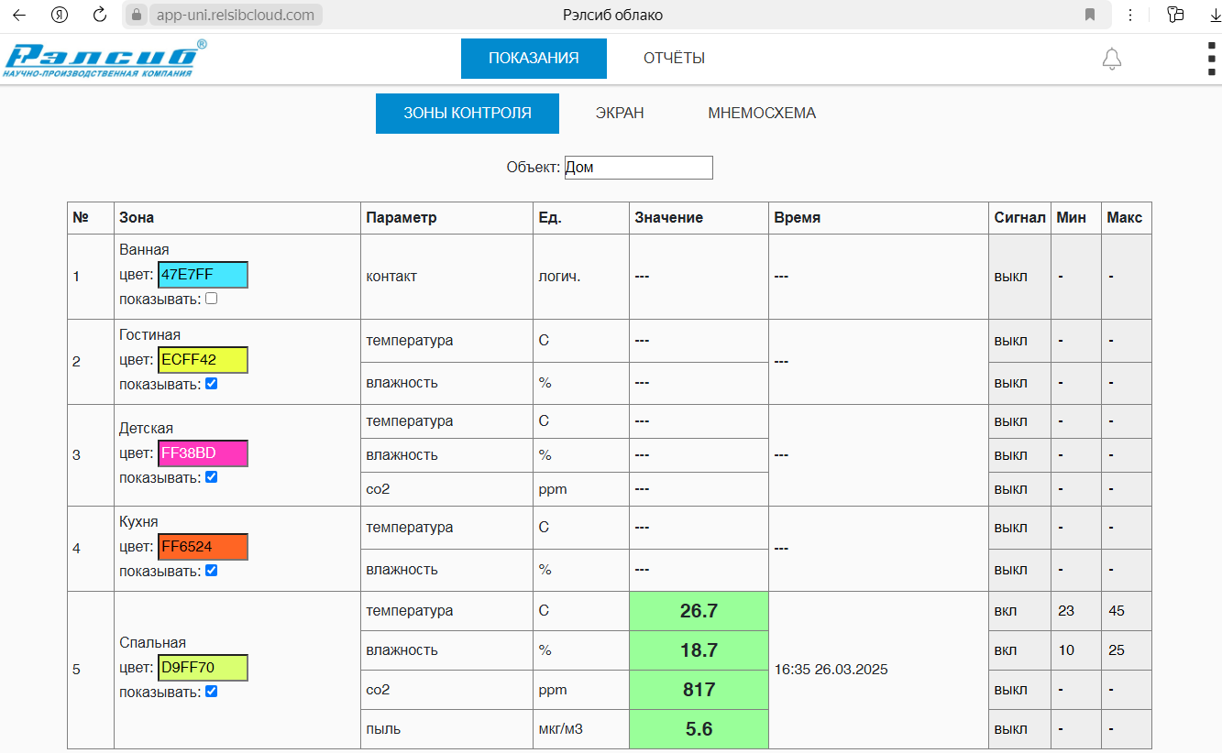Click the ПОКАЗАНИЯ button
Screen dimensions: 1222x753
pyautogui.click(x=534, y=59)
